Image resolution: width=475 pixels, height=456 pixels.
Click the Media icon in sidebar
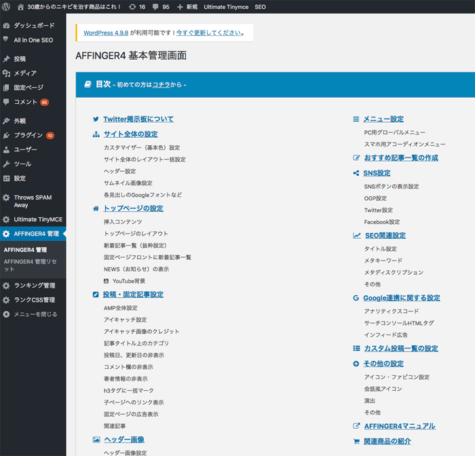point(6,73)
